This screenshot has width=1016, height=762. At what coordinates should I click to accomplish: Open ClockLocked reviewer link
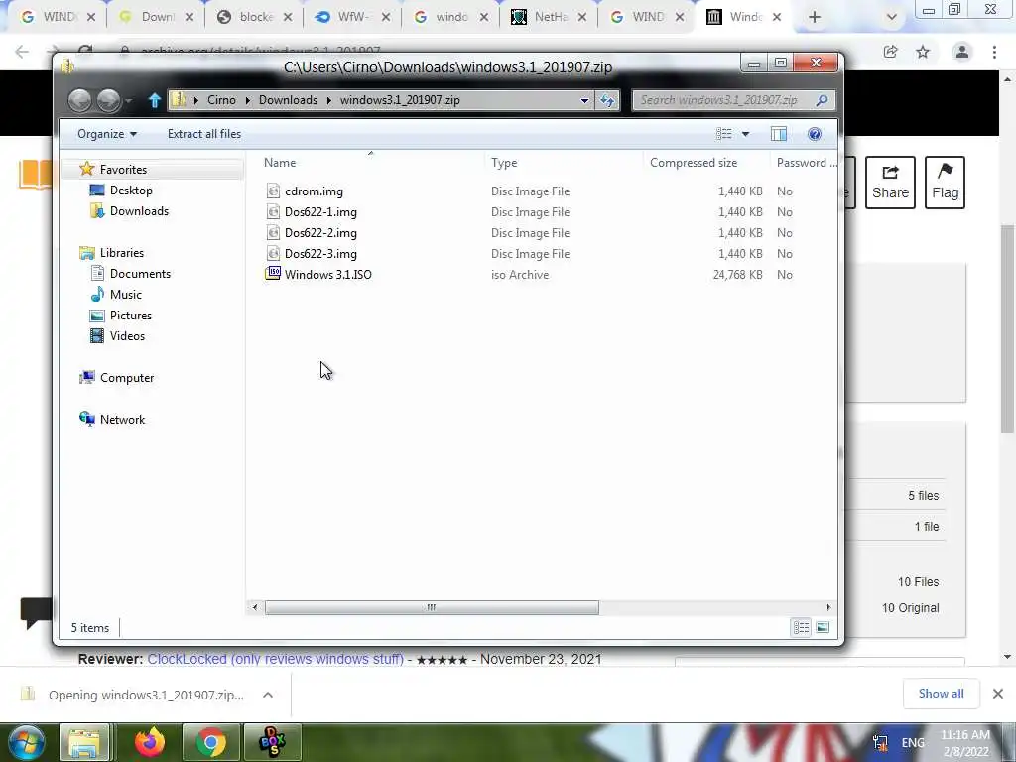(276, 659)
